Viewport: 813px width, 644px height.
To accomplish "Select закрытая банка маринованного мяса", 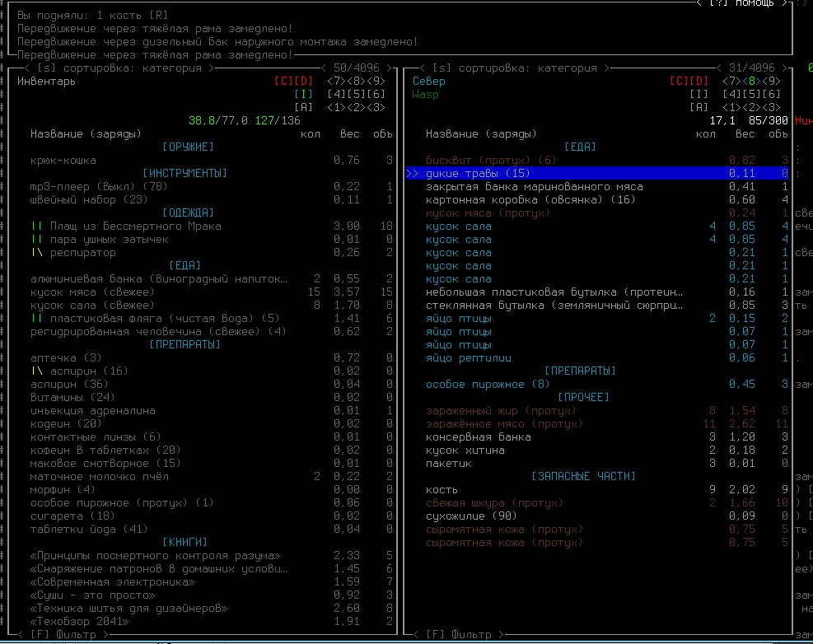I will tap(606, 187).
